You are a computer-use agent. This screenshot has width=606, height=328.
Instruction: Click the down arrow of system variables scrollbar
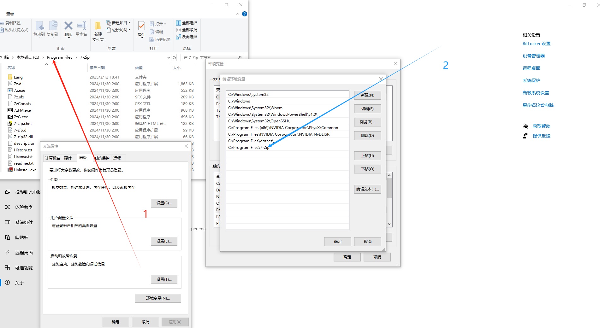[x=389, y=224]
